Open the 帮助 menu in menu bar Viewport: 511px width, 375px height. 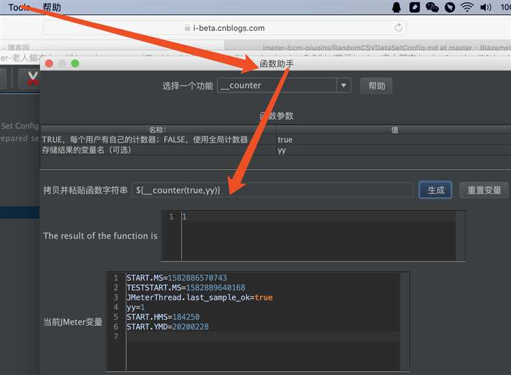pos(51,7)
